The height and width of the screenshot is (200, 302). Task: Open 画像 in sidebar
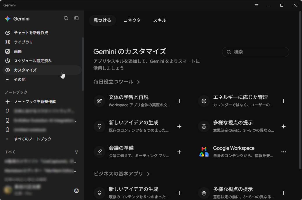[42, 51]
